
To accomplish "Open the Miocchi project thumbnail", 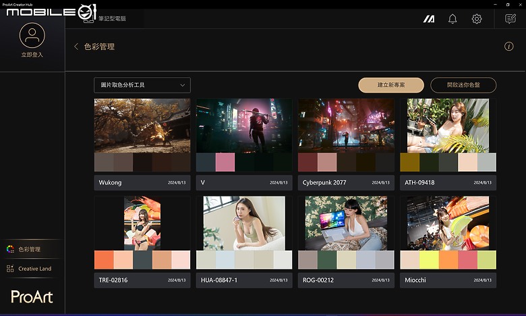I will (448, 223).
